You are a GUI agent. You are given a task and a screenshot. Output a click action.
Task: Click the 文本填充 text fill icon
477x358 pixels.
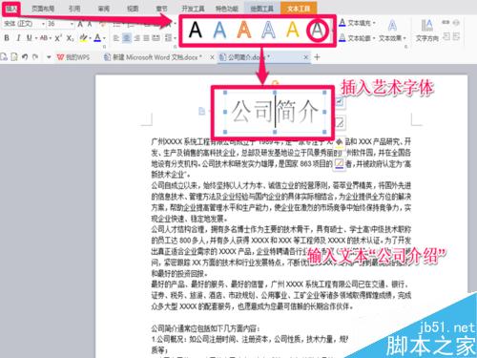342,23
